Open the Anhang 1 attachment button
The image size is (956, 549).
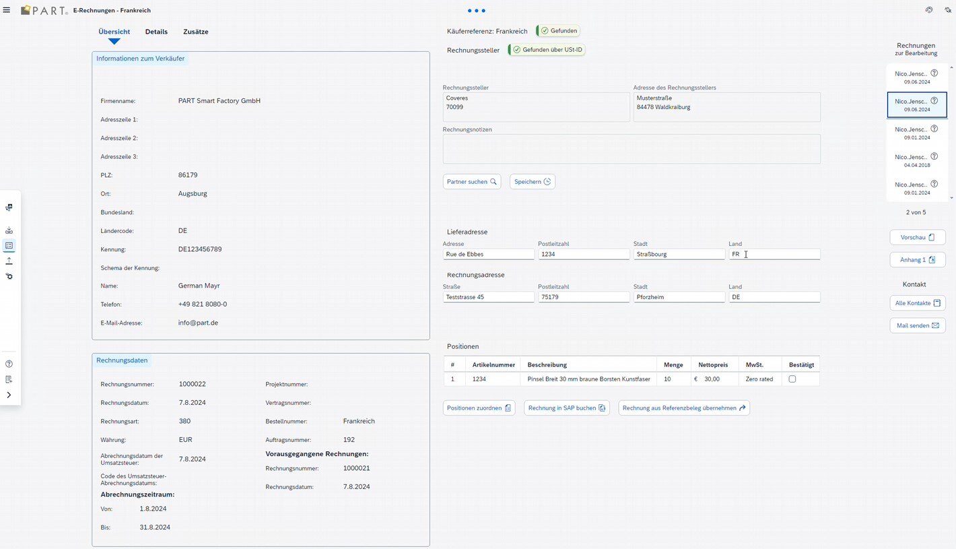(x=918, y=259)
